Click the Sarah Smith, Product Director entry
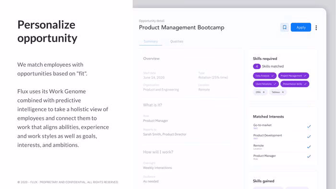The height and width of the screenshot is (189, 336). (x=165, y=134)
